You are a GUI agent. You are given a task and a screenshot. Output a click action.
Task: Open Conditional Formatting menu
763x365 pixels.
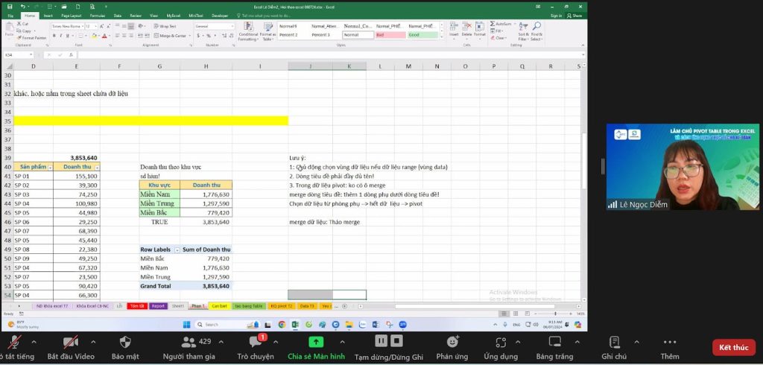point(248,31)
